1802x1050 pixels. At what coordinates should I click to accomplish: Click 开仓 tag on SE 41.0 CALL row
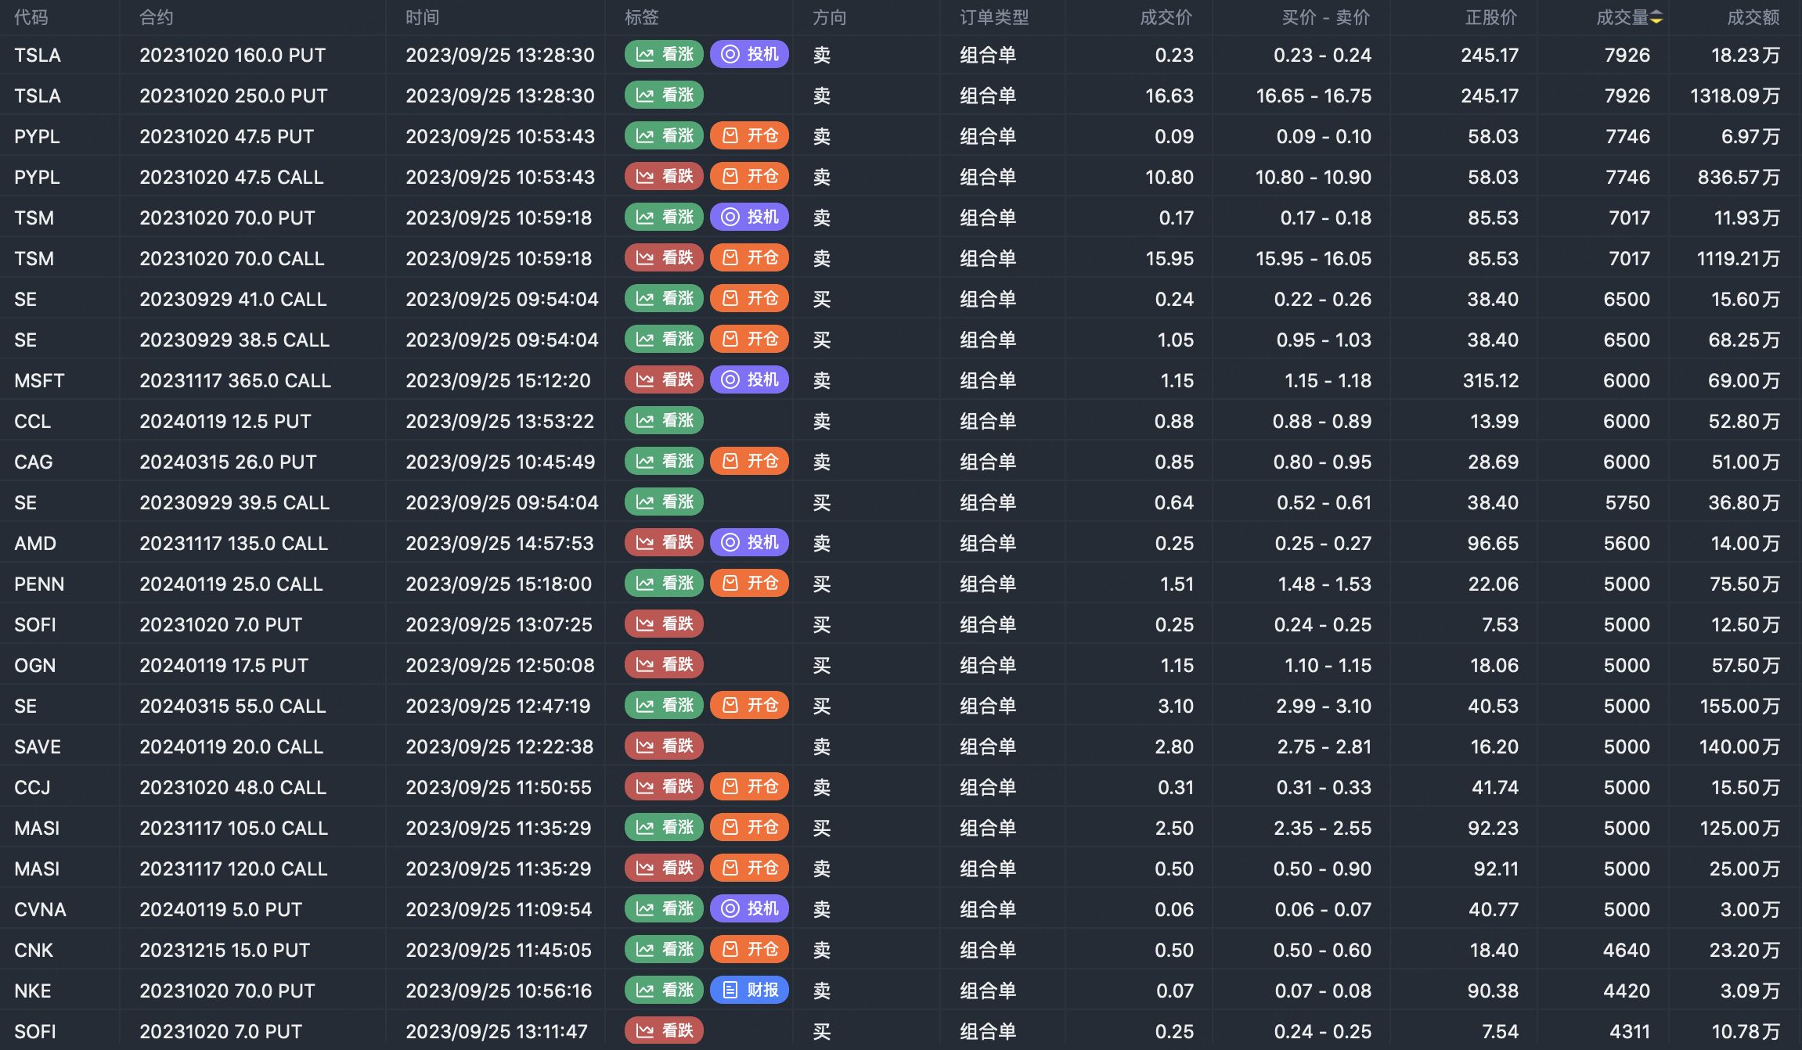(x=750, y=298)
